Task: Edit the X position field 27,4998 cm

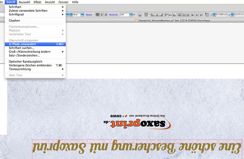Action: point(221,15)
